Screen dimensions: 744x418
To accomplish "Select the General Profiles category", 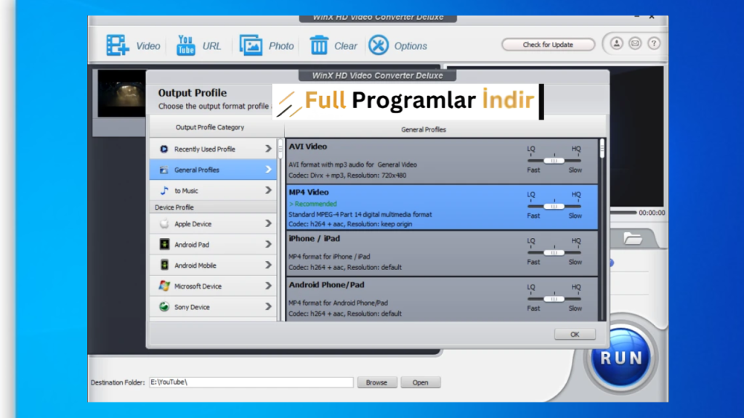I will (x=213, y=170).
